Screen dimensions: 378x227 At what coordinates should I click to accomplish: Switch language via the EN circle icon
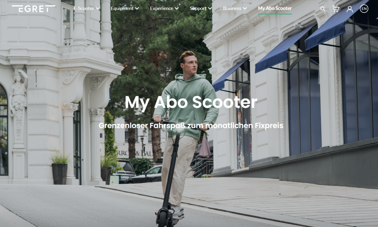point(364,9)
